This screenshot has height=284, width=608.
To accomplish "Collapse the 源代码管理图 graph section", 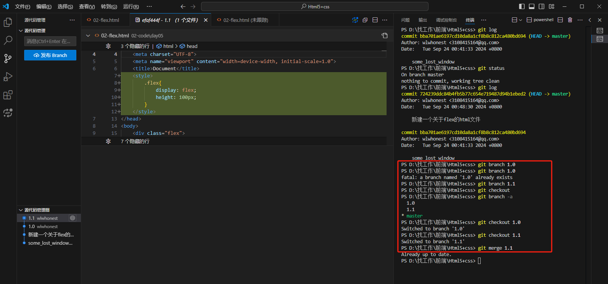I will [21, 210].
